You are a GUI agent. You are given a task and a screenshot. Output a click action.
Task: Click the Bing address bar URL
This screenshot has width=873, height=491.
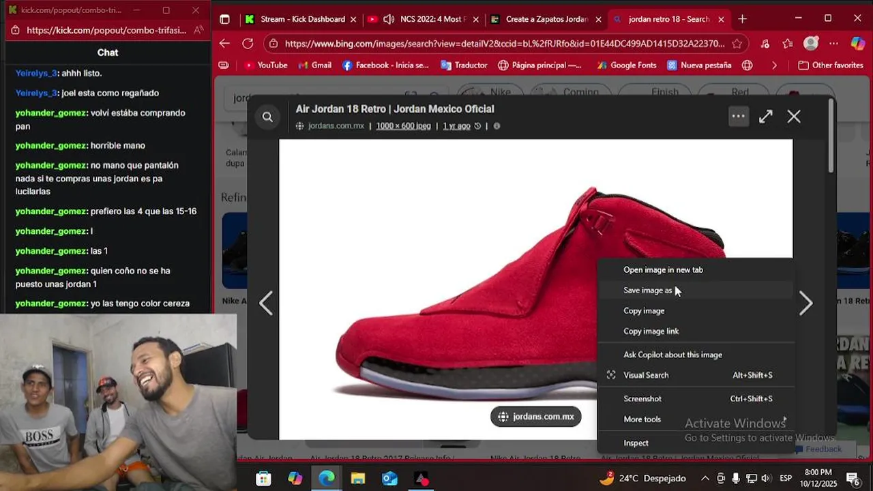505,44
